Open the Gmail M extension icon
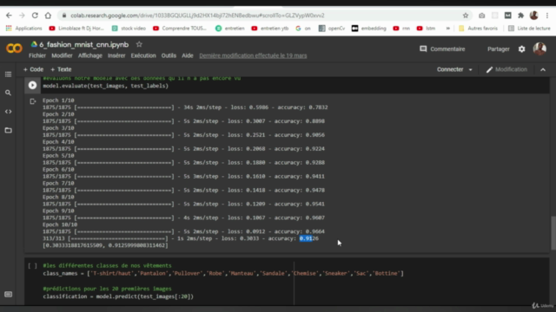Screen dimensions: 556x312 [x=507, y=16]
